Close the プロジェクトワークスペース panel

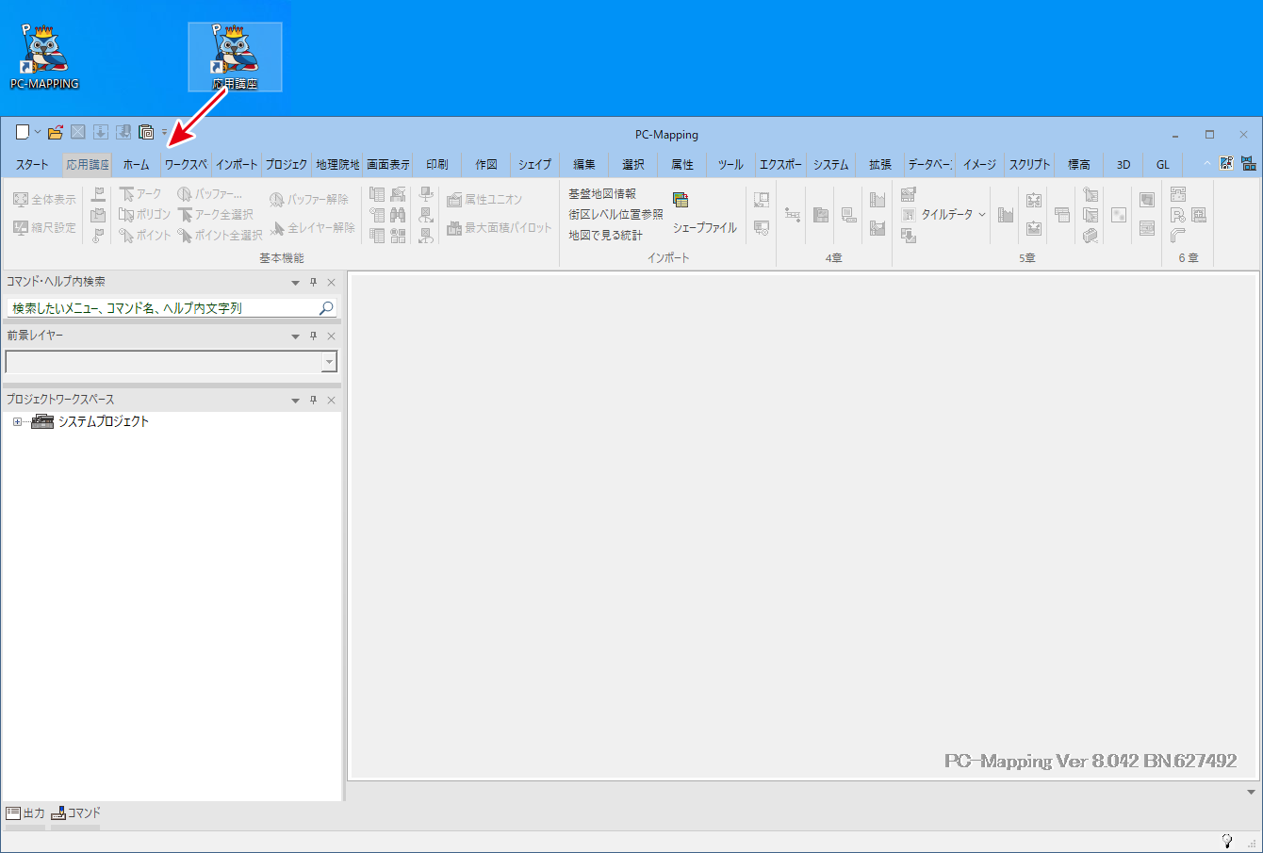pyautogui.click(x=331, y=401)
